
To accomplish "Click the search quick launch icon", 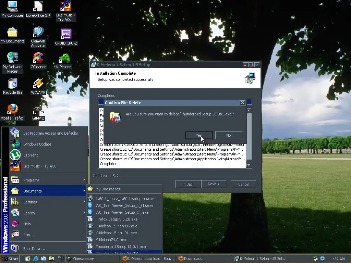I will pos(51,259).
